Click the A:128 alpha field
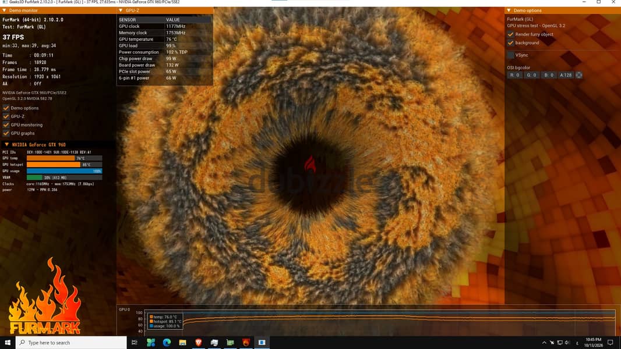Image resolution: width=621 pixels, height=349 pixels. [x=566, y=75]
